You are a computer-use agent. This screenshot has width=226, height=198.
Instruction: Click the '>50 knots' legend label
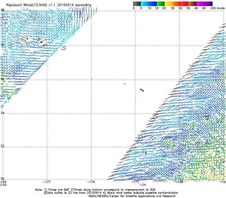click(217, 8)
